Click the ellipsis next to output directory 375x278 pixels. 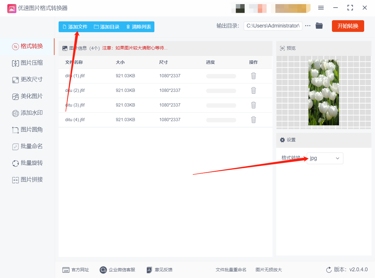308,26
